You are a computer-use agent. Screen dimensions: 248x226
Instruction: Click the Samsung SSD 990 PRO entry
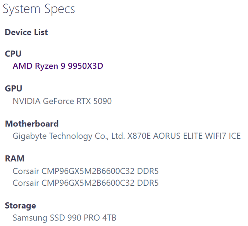(53, 217)
